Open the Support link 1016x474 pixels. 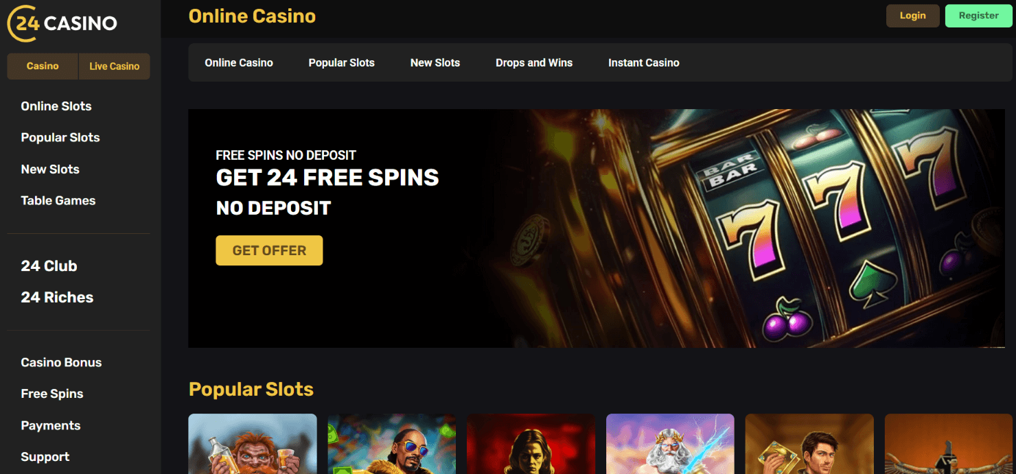click(x=45, y=457)
